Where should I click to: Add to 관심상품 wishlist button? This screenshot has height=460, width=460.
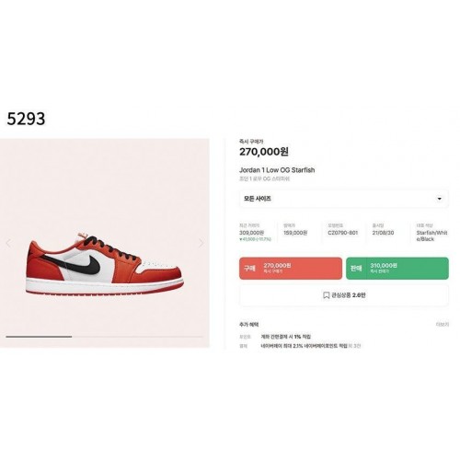tap(344, 295)
